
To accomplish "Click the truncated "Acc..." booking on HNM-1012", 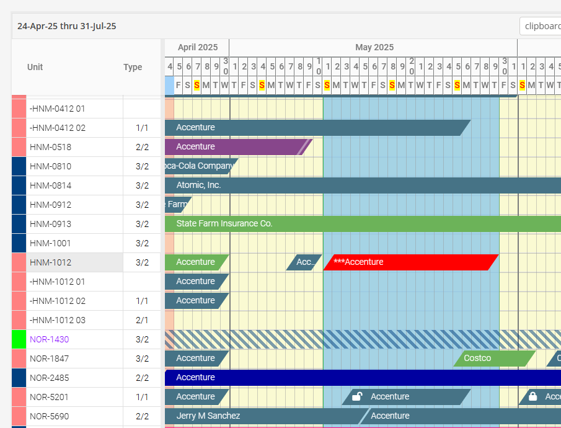I will coord(304,262).
